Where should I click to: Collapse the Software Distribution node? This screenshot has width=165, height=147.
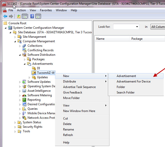click(x=20, y=55)
